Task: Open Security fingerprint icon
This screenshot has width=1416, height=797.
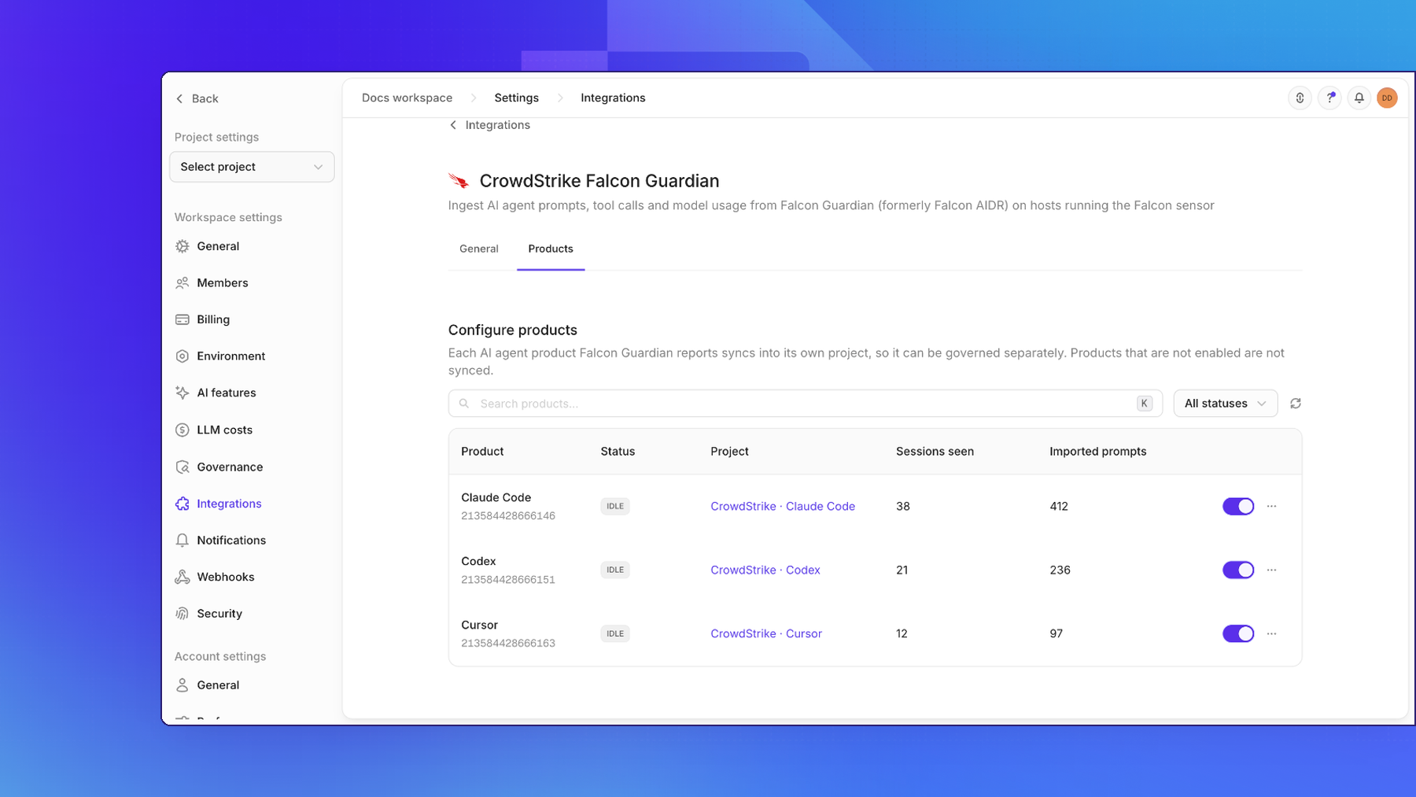Action: click(183, 614)
